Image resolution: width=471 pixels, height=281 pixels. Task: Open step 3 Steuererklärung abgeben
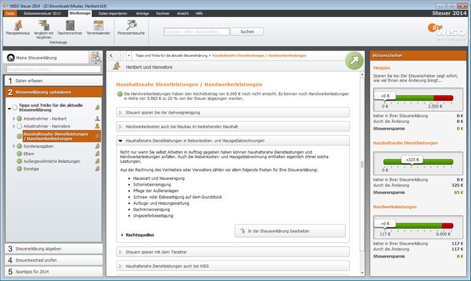(54, 249)
